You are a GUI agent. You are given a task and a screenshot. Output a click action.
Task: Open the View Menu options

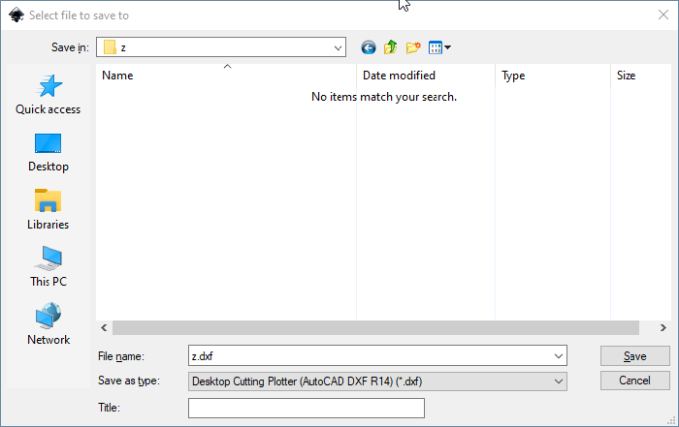pos(439,47)
